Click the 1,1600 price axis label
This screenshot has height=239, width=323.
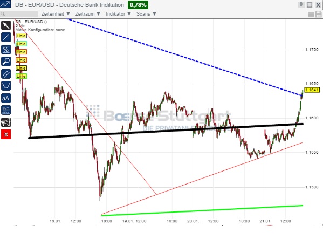(x=312, y=118)
